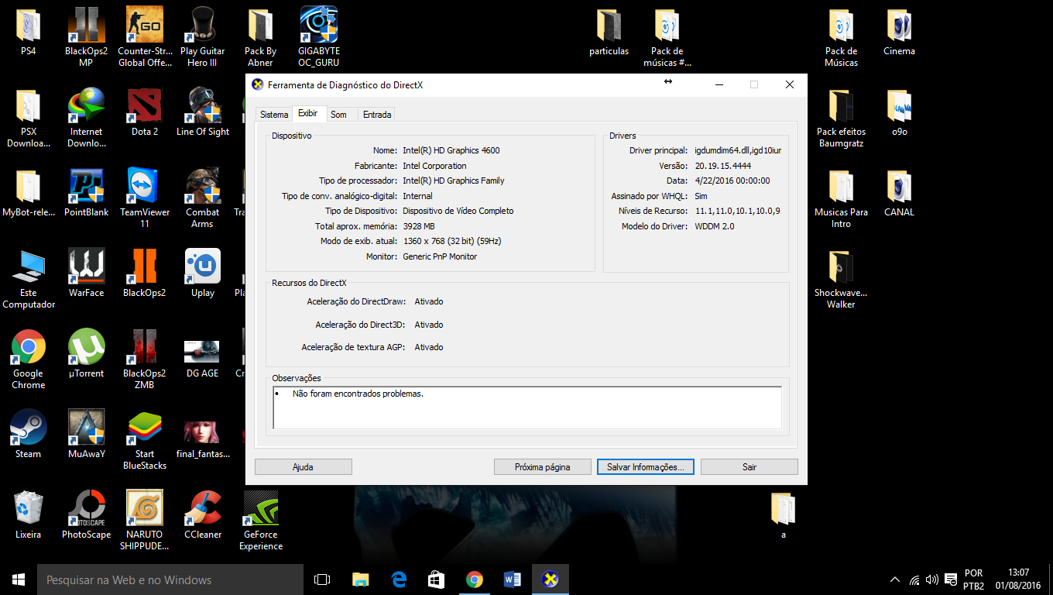The image size is (1053, 595).
Task: Go to Próxima página
Action: pyautogui.click(x=543, y=467)
